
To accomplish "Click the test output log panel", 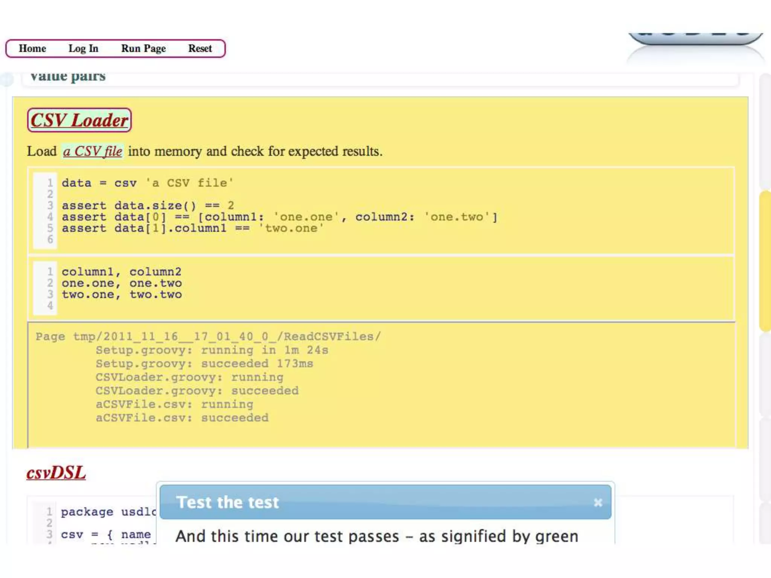I will coord(381,385).
